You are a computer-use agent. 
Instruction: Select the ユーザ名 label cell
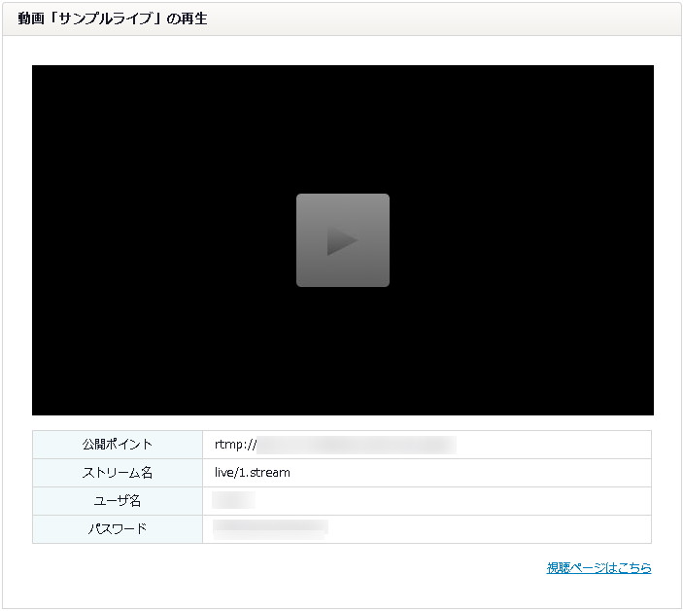point(118,501)
